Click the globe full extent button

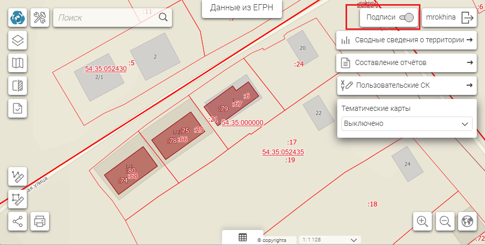click(x=467, y=221)
